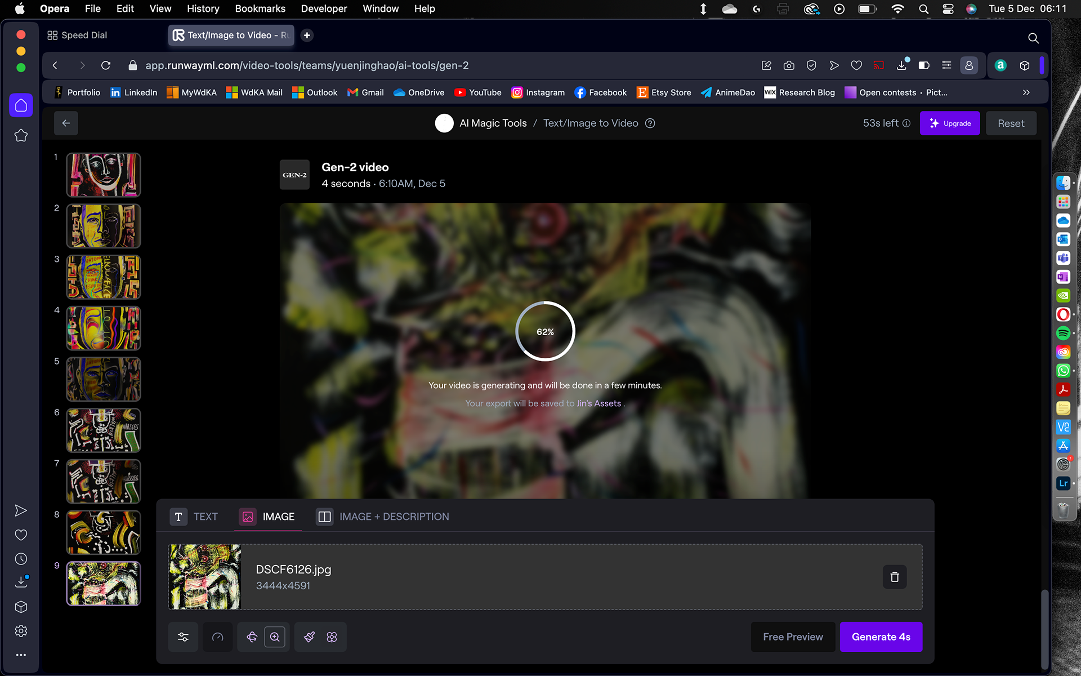
Task: Open the sidebar three-dots more menu
Action: coord(21,655)
